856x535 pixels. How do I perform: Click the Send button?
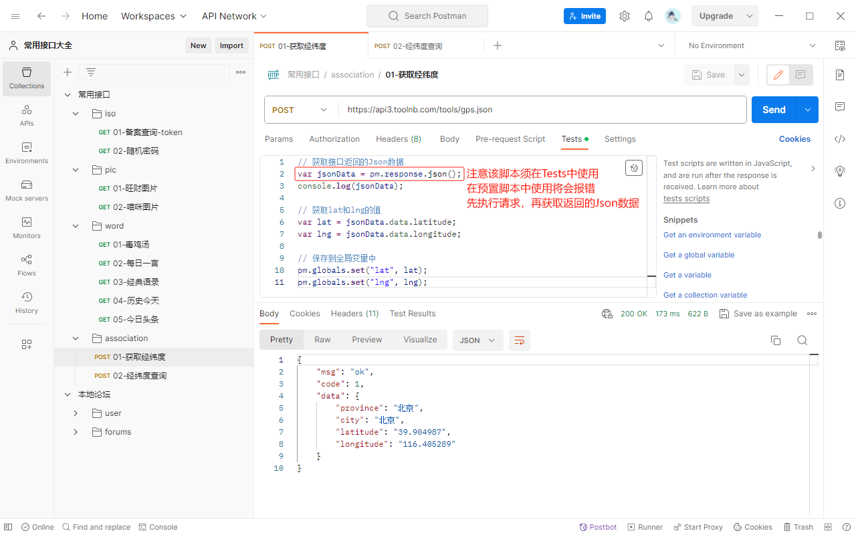(774, 110)
